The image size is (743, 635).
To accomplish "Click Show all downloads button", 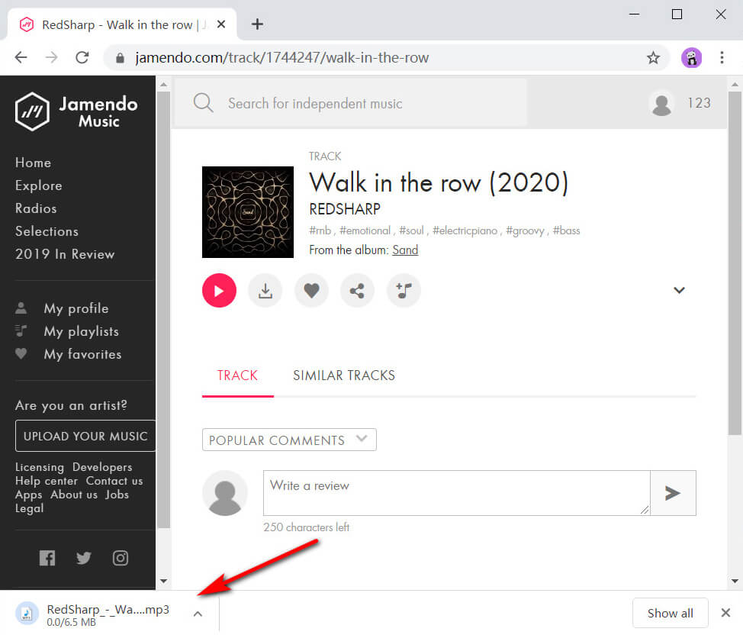I will (x=670, y=613).
